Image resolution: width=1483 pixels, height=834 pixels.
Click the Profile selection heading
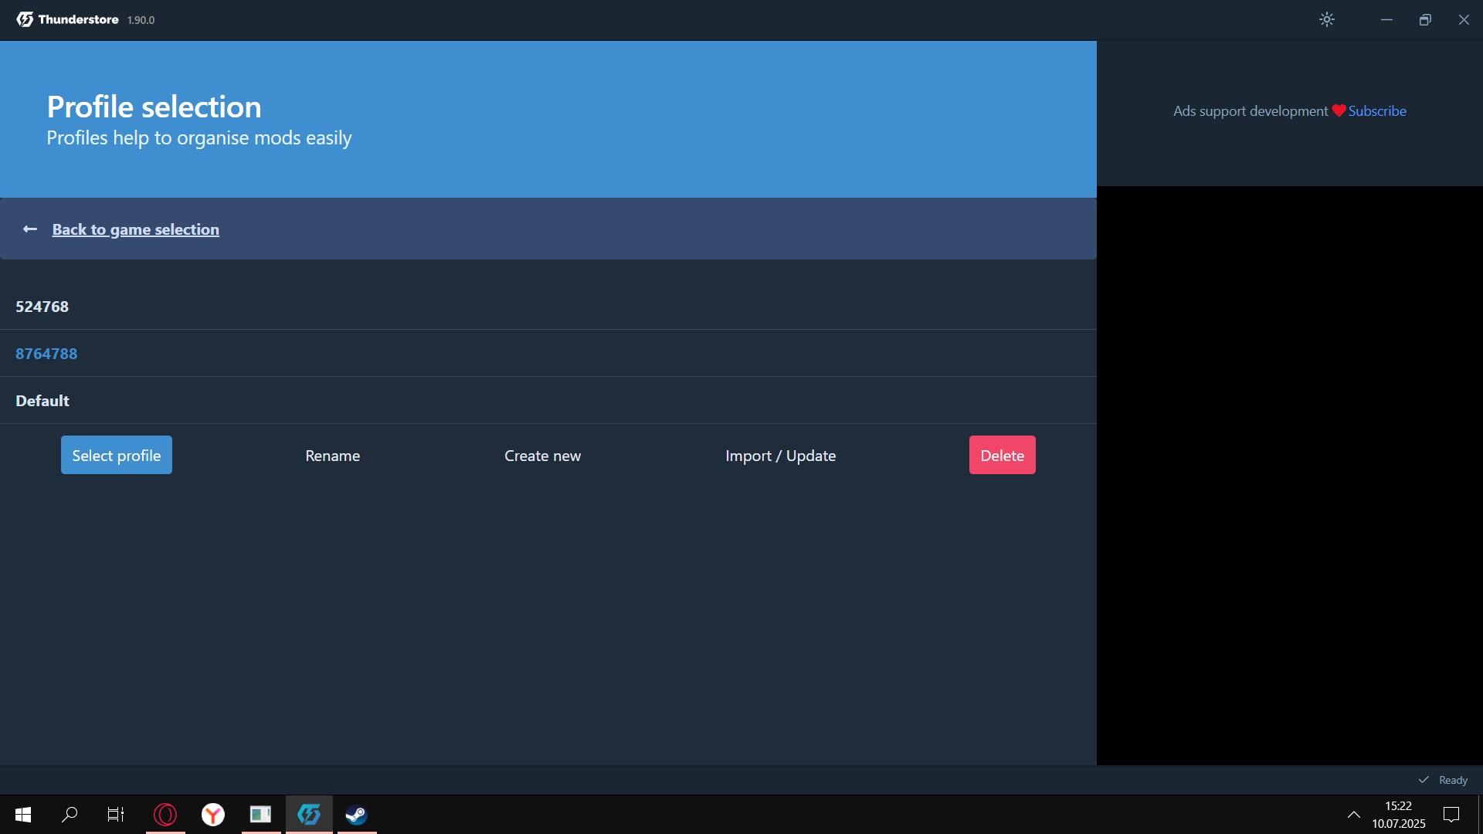[154, 107]
